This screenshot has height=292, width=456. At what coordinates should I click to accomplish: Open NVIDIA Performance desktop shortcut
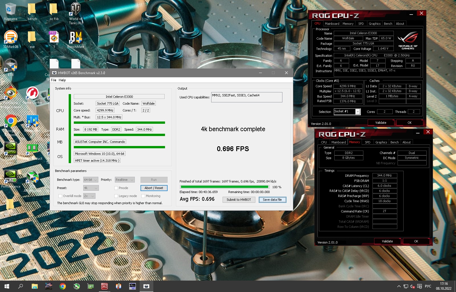click(x=11, y=179)
